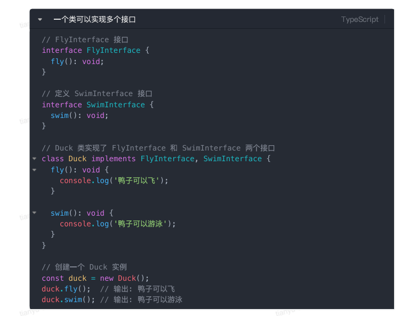Click the console.log('鸭子可以飞') line

114,180
